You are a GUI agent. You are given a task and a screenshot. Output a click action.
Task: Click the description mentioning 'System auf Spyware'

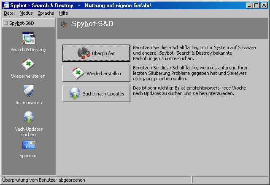click(x=194, y=53)
